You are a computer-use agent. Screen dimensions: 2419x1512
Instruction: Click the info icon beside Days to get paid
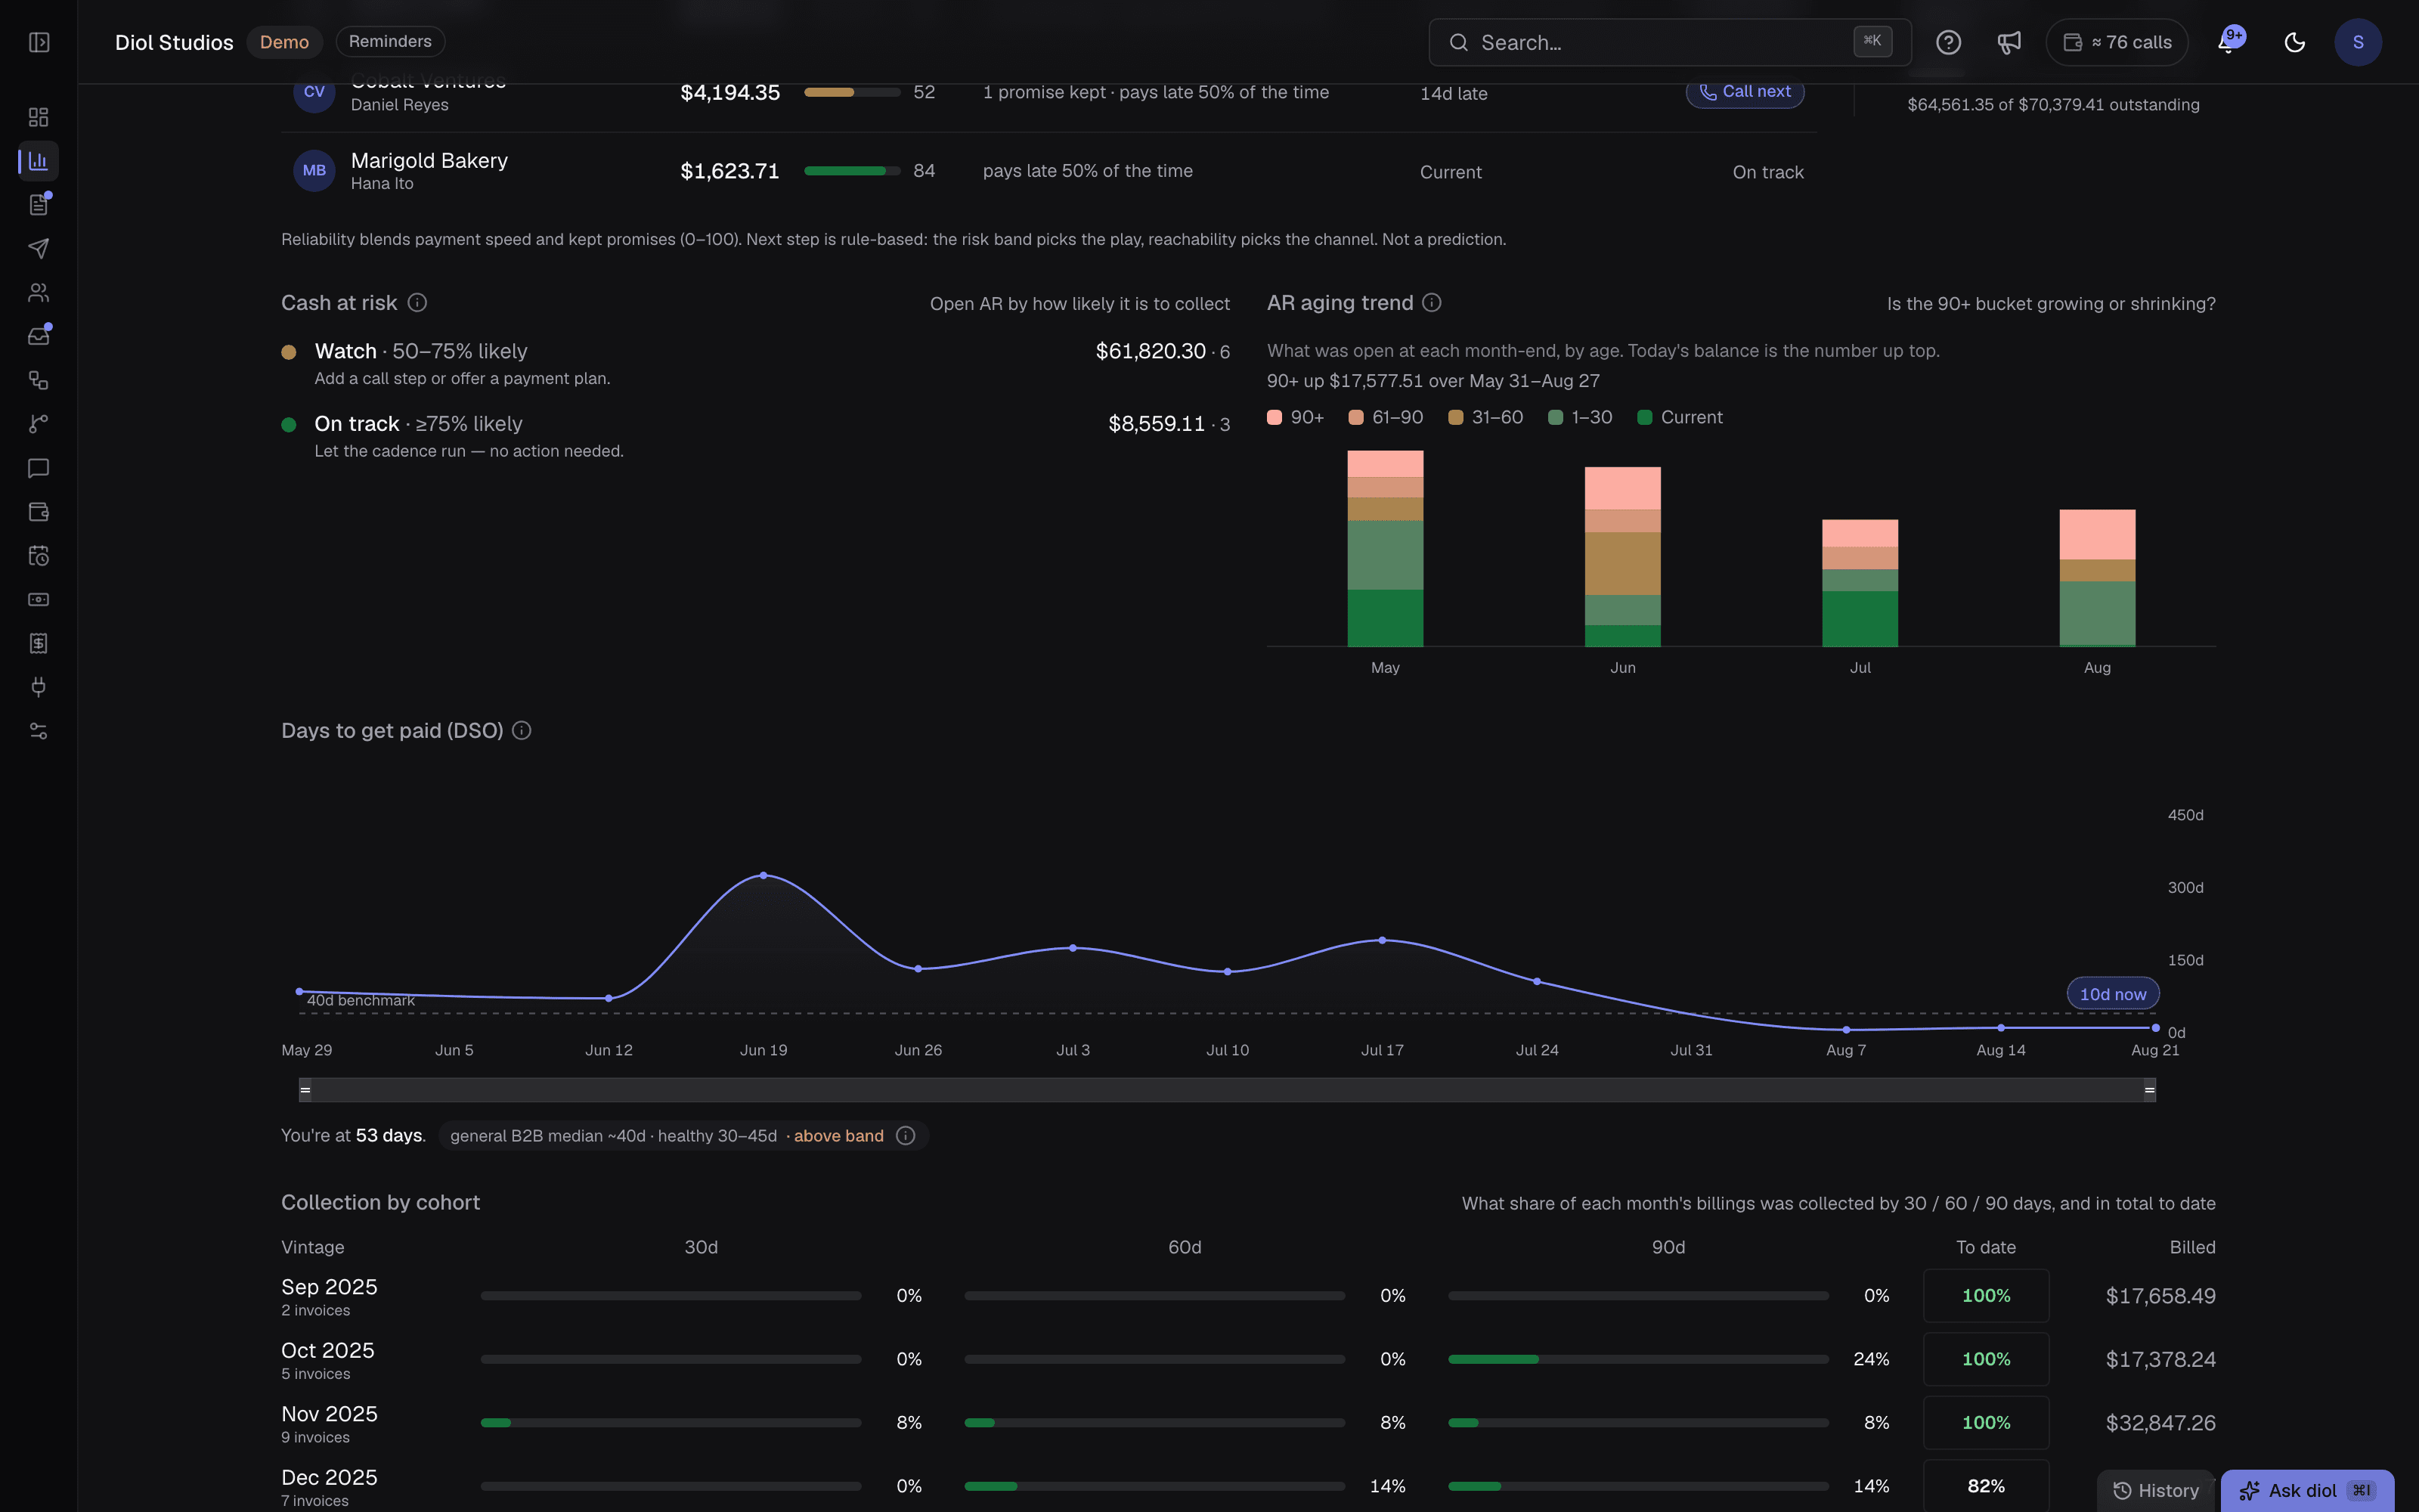click(x=522, y=731)
